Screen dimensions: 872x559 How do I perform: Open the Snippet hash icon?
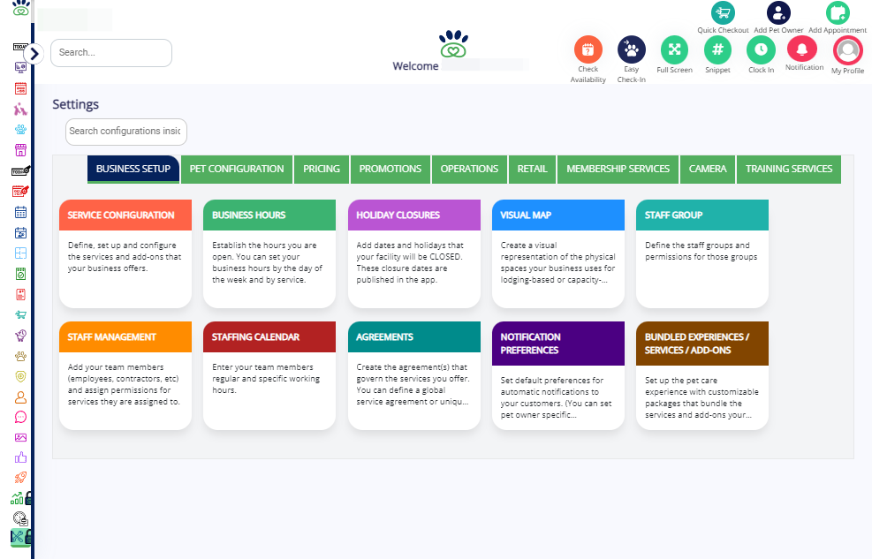(718, 50)
